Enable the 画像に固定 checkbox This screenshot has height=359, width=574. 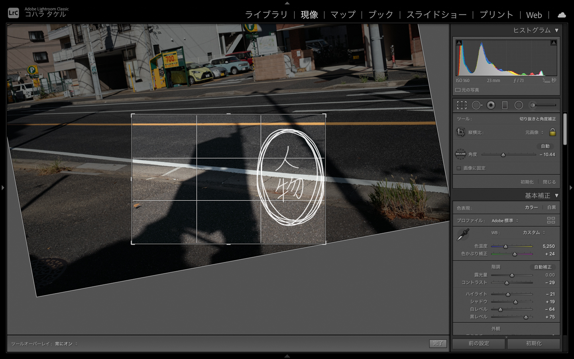459,168
